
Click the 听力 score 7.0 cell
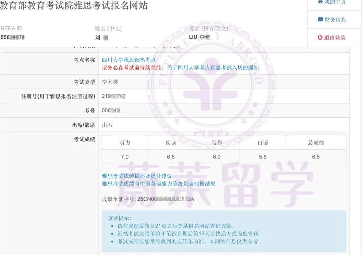[125, 157]
